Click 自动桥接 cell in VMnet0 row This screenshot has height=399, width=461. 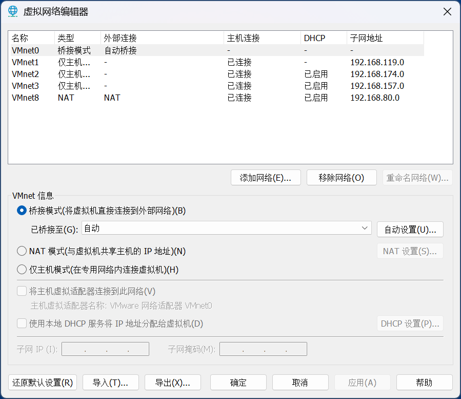pos(121,50)
